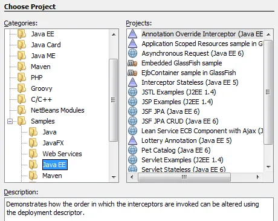Screen dimensions: 278x221
Task: Click the Categories list scroll down arrow
Action: [x=114, y=177]
